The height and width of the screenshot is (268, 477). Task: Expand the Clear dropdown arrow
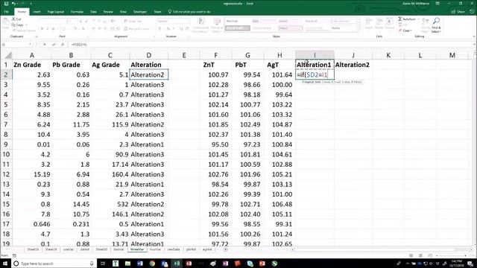[x=411, y=31]
